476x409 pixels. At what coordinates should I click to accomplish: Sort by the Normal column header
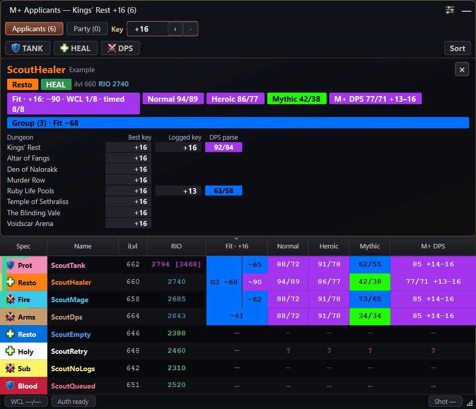(x=288, y=246)
